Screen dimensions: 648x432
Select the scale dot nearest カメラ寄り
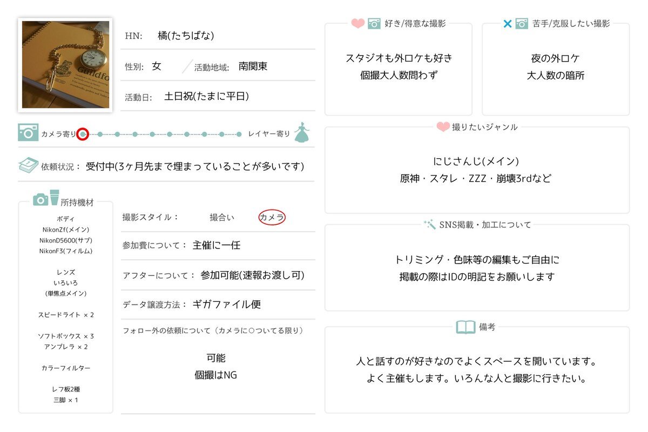[x=82, y=134]
